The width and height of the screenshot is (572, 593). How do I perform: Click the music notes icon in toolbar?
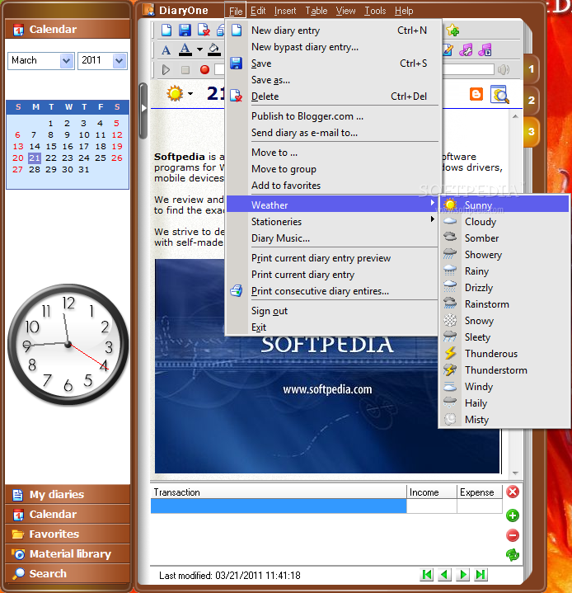pyautogui.click(x=466, y=50)
